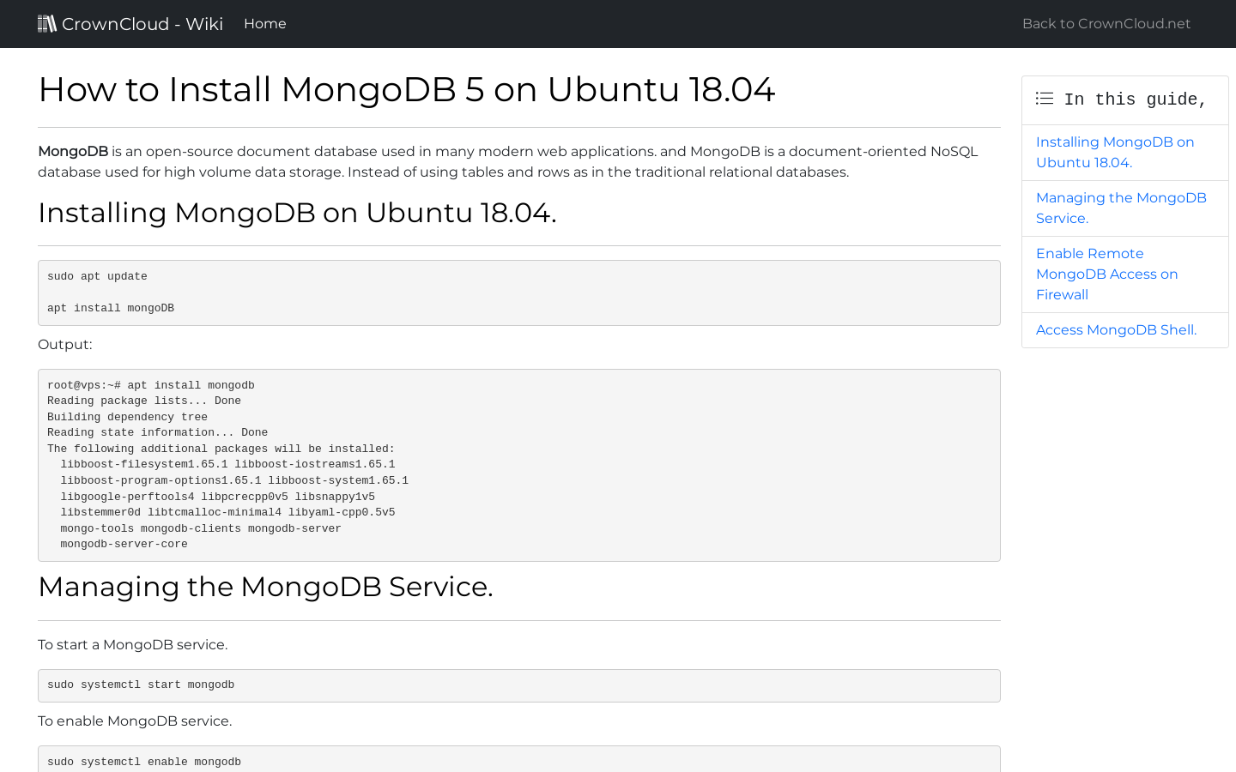Click the In this guide, panel header text
Image resolution: width=1236 pixels, height=772 pixels.
(x=1136, y=100)
